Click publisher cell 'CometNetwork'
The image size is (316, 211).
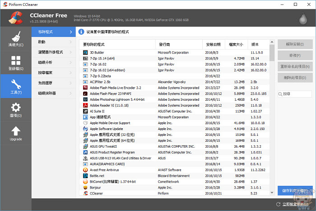(x=168, y=182)
